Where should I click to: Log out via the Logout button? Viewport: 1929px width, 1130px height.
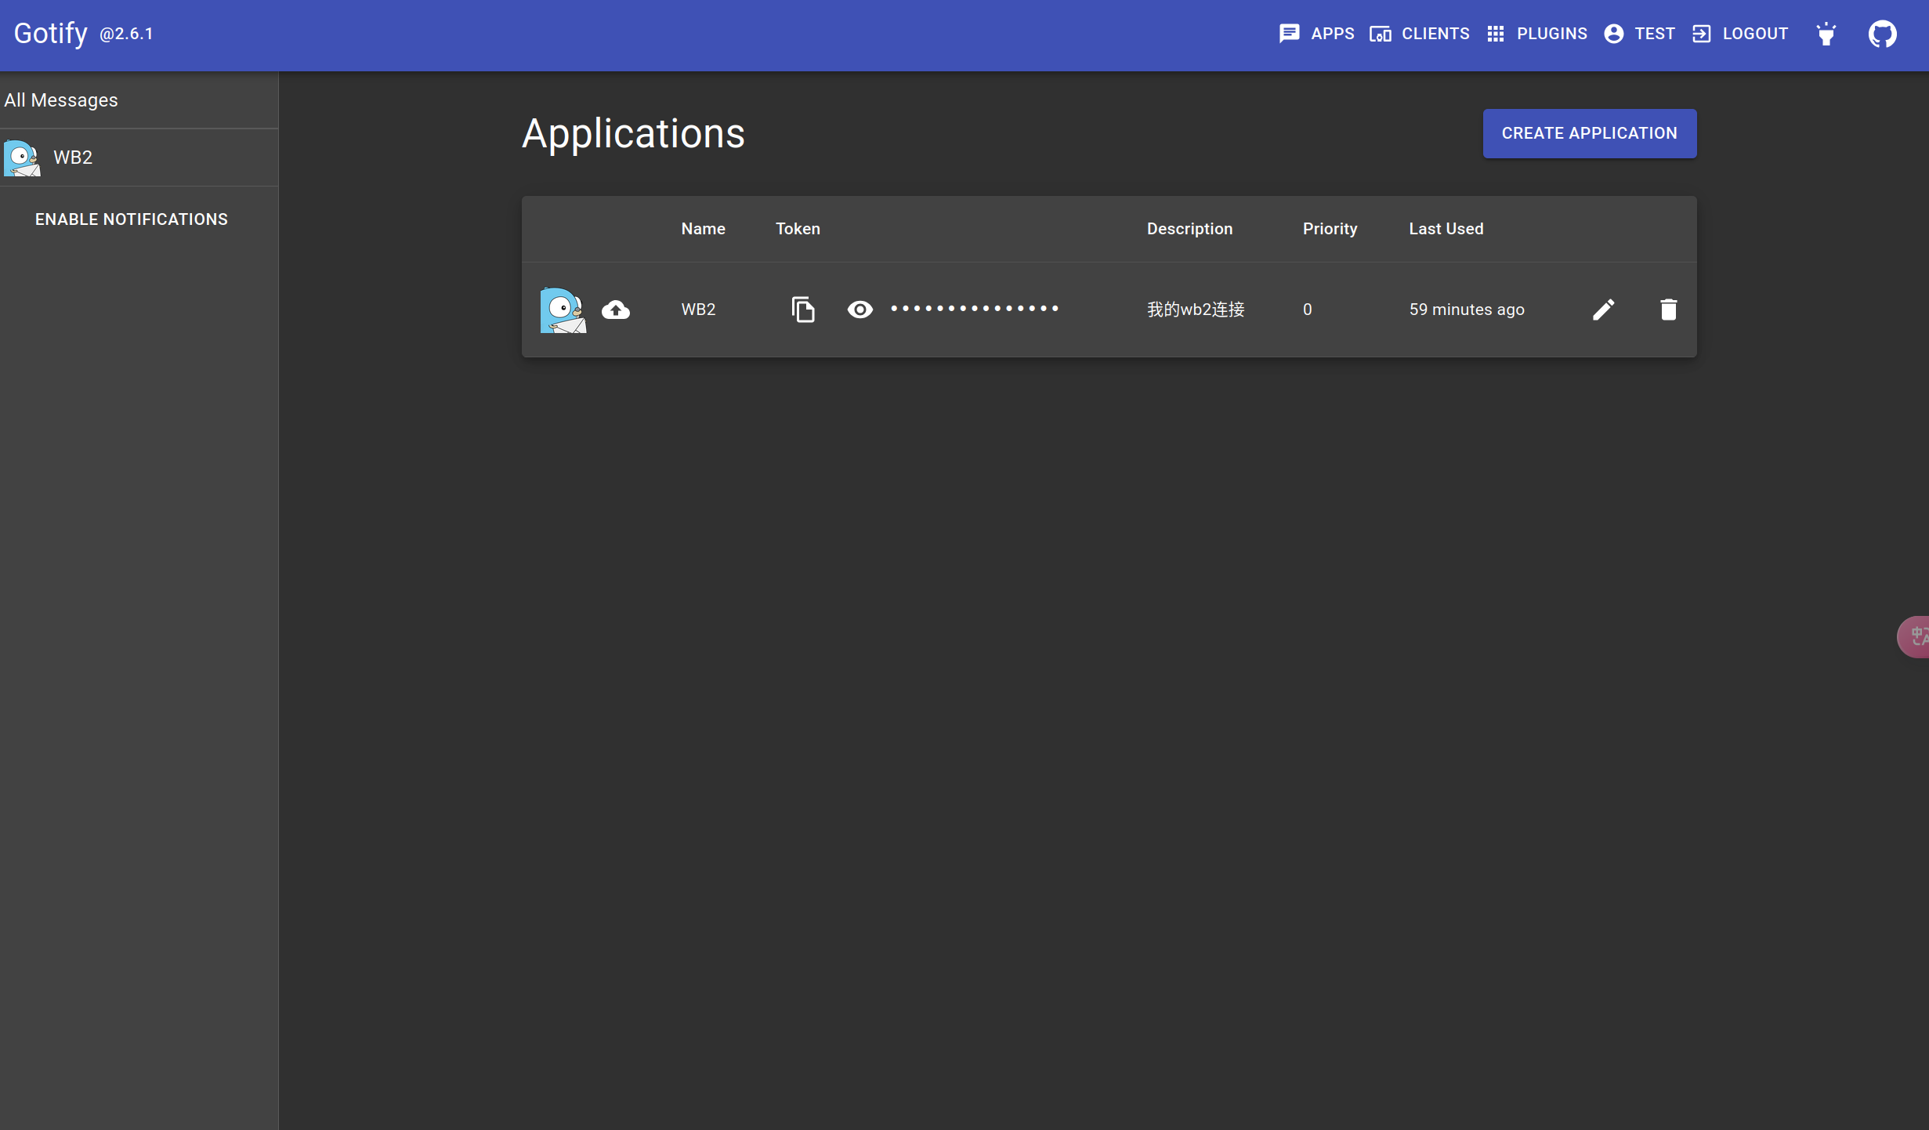pyautogui.click(x=1739, y=34)
